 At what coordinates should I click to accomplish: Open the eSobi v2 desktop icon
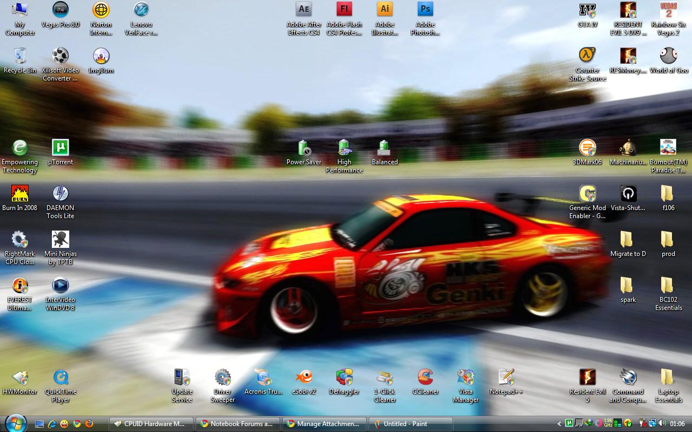304,382
